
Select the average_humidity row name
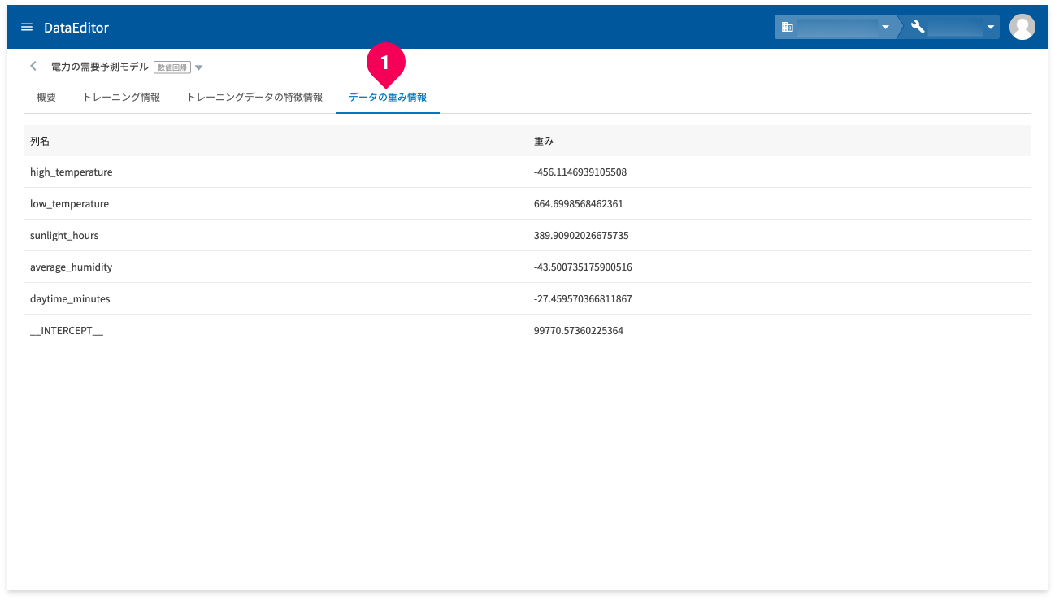coord(72,267)
